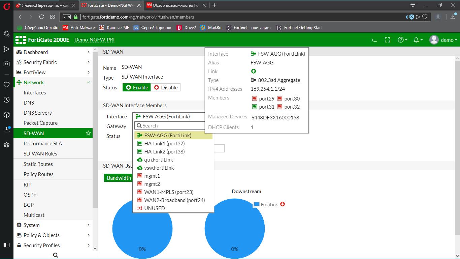This screenshot has width=460, height=259.
Task: Click the Downstream blue pie chart
Action: (234, 229)
